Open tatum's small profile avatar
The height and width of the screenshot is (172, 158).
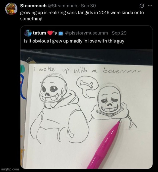(x=28, y=33)
